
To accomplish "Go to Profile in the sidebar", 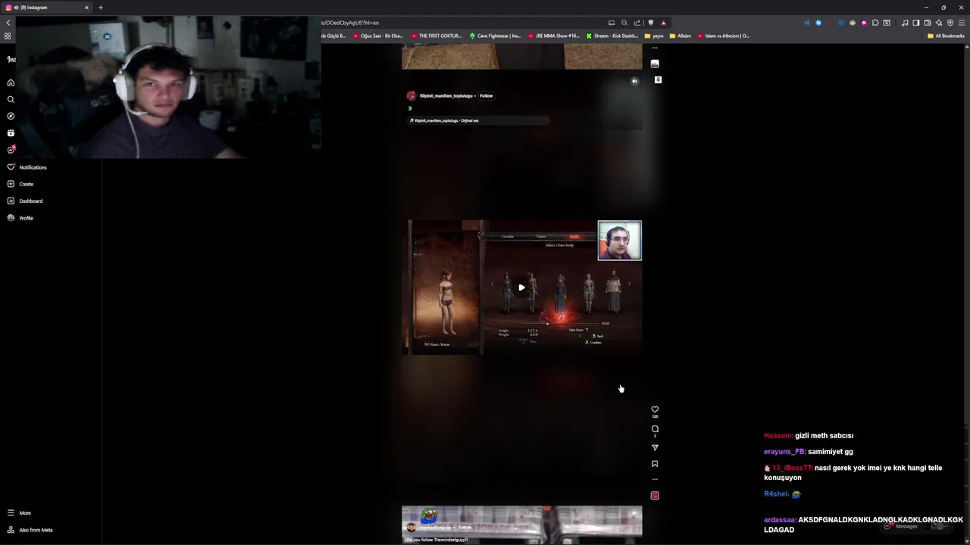I will coord(20,218).
